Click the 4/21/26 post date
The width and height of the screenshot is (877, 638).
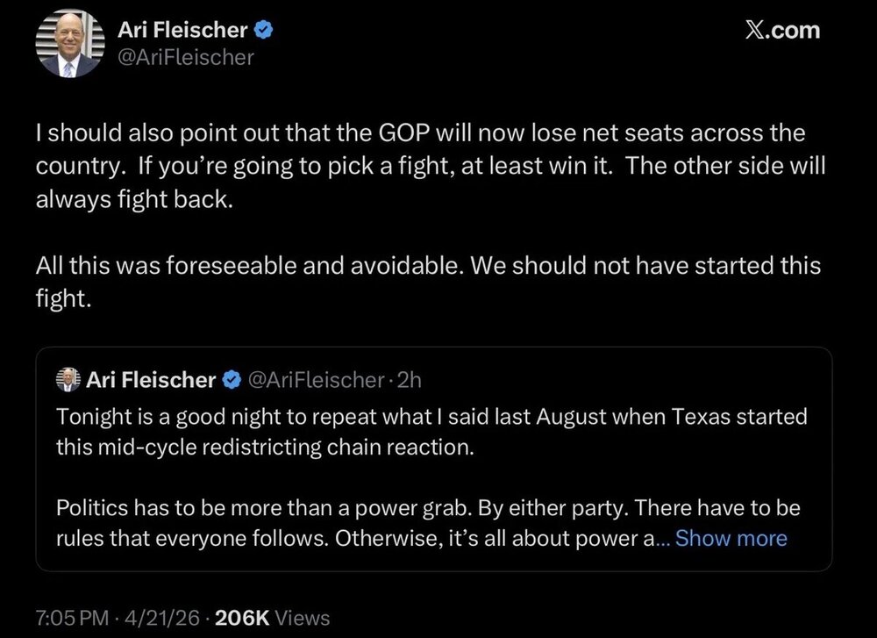162,618
